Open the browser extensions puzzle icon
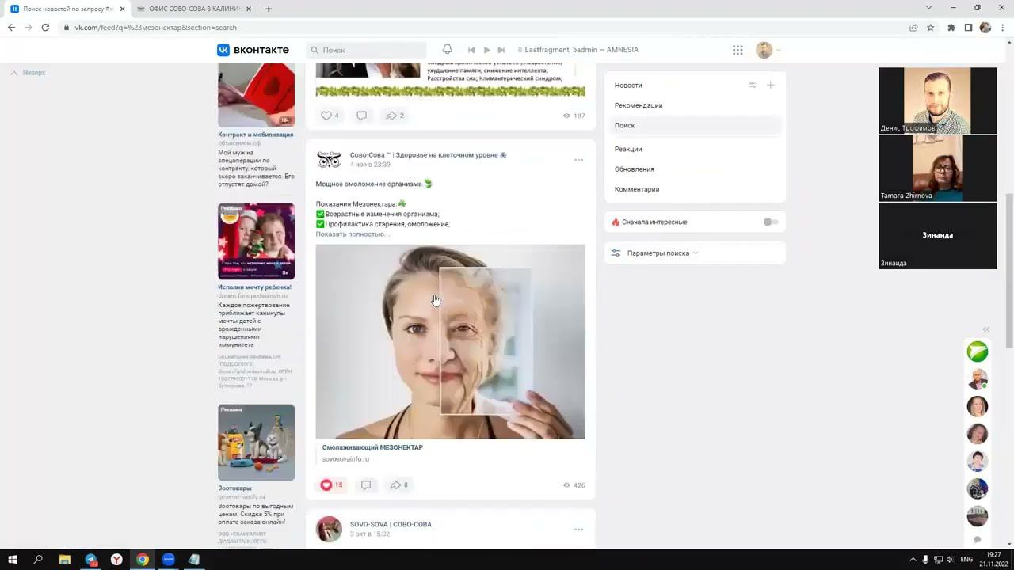The height and width of the screenshot is (570, 1014). click(x=951, y=28)
